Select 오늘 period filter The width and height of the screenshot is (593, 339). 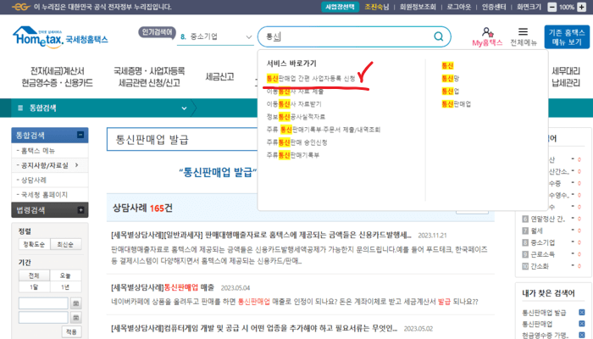pos(65,275)
